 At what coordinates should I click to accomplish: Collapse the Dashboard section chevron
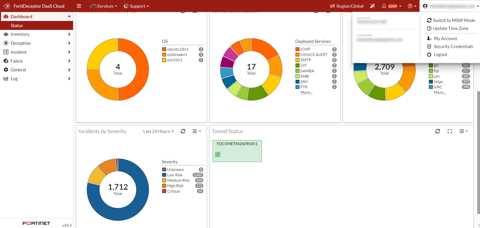pos(69,17)
